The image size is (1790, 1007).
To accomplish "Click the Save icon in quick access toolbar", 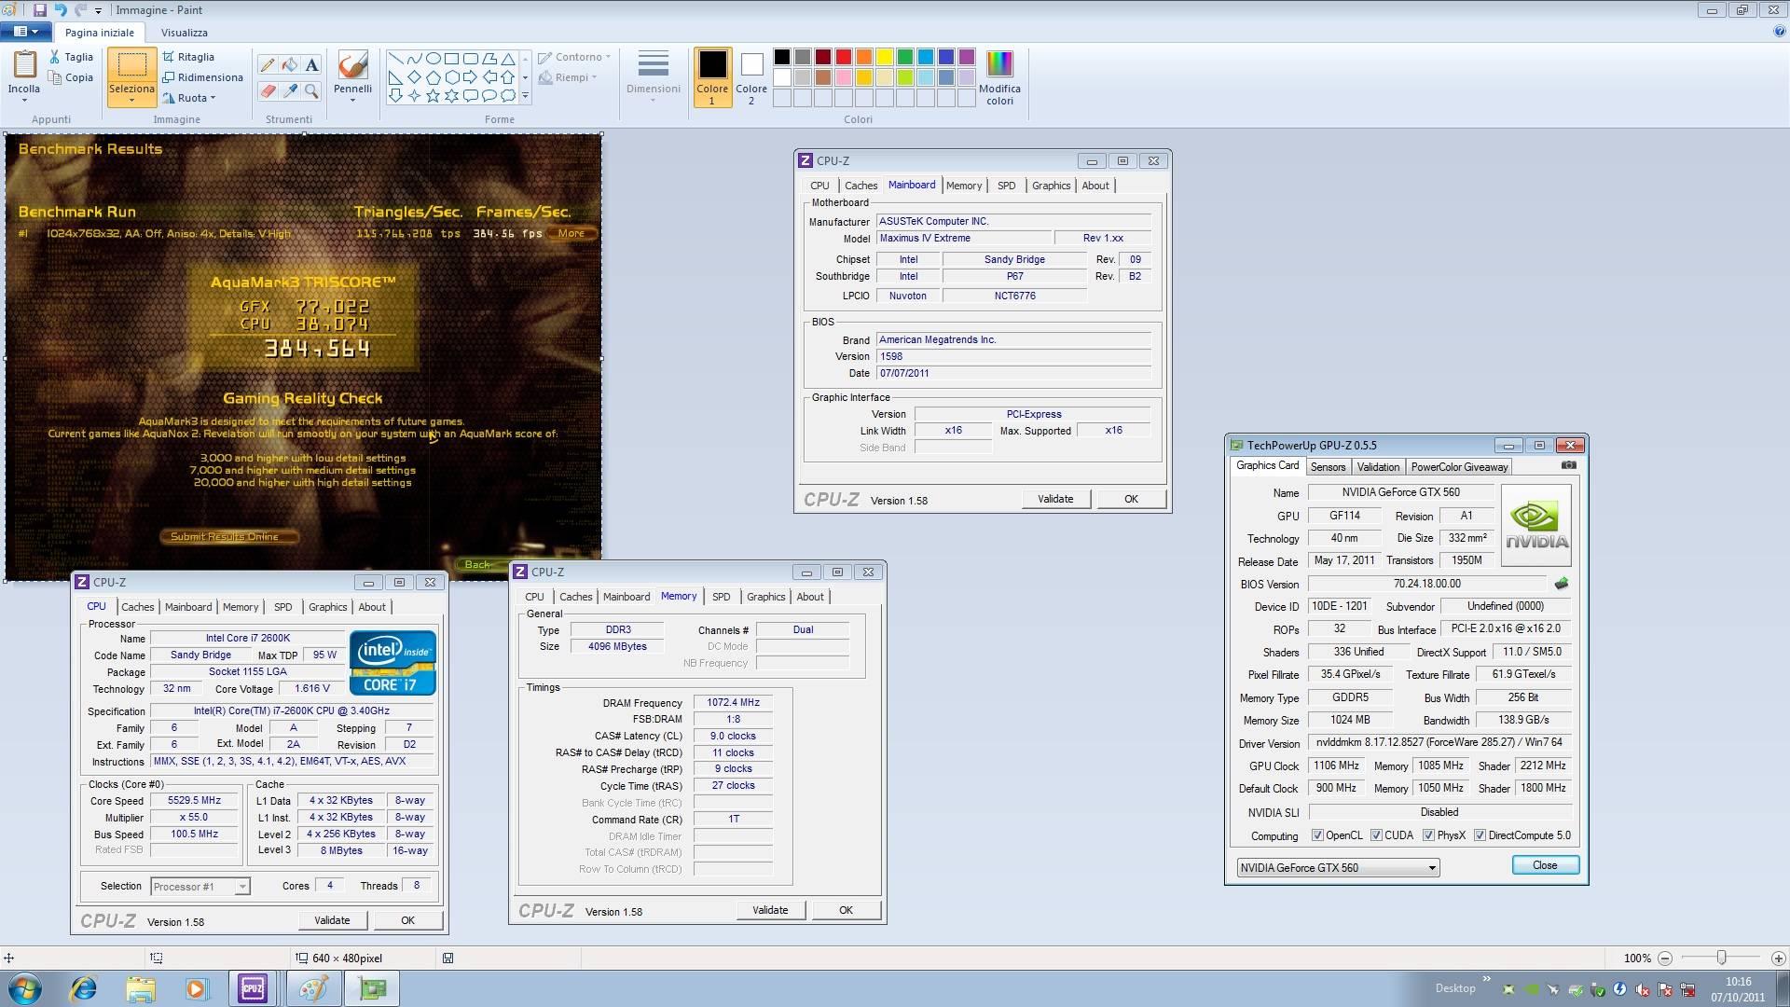I will (39, 10).
